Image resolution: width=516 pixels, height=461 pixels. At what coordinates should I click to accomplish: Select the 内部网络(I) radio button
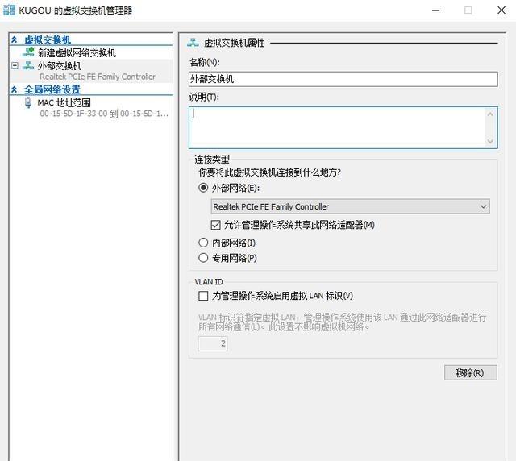coord(203,243)
